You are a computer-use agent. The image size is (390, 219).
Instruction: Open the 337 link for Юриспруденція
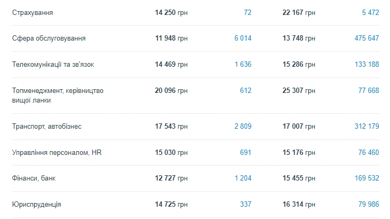click(245, 205)
